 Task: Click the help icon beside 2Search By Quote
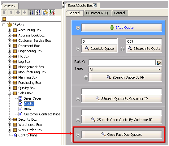click(x=123, y=49)
